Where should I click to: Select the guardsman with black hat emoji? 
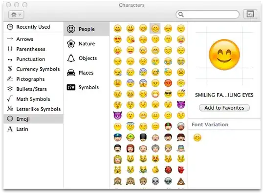coord(143,137)
